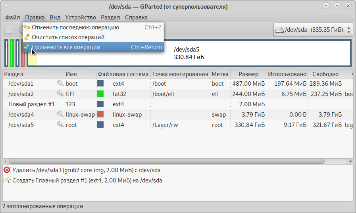Sort by Точка монтирования column header

point(180,74)
